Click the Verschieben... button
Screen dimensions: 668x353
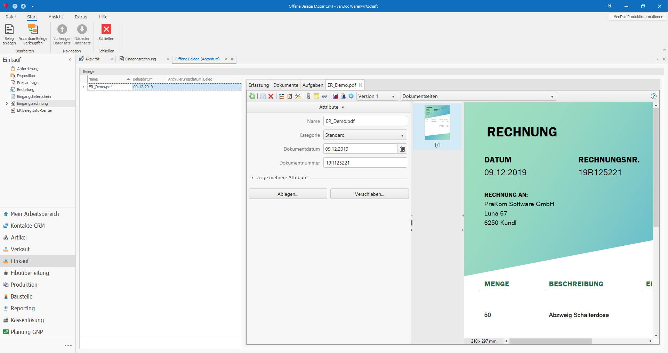tap(369, 194)
